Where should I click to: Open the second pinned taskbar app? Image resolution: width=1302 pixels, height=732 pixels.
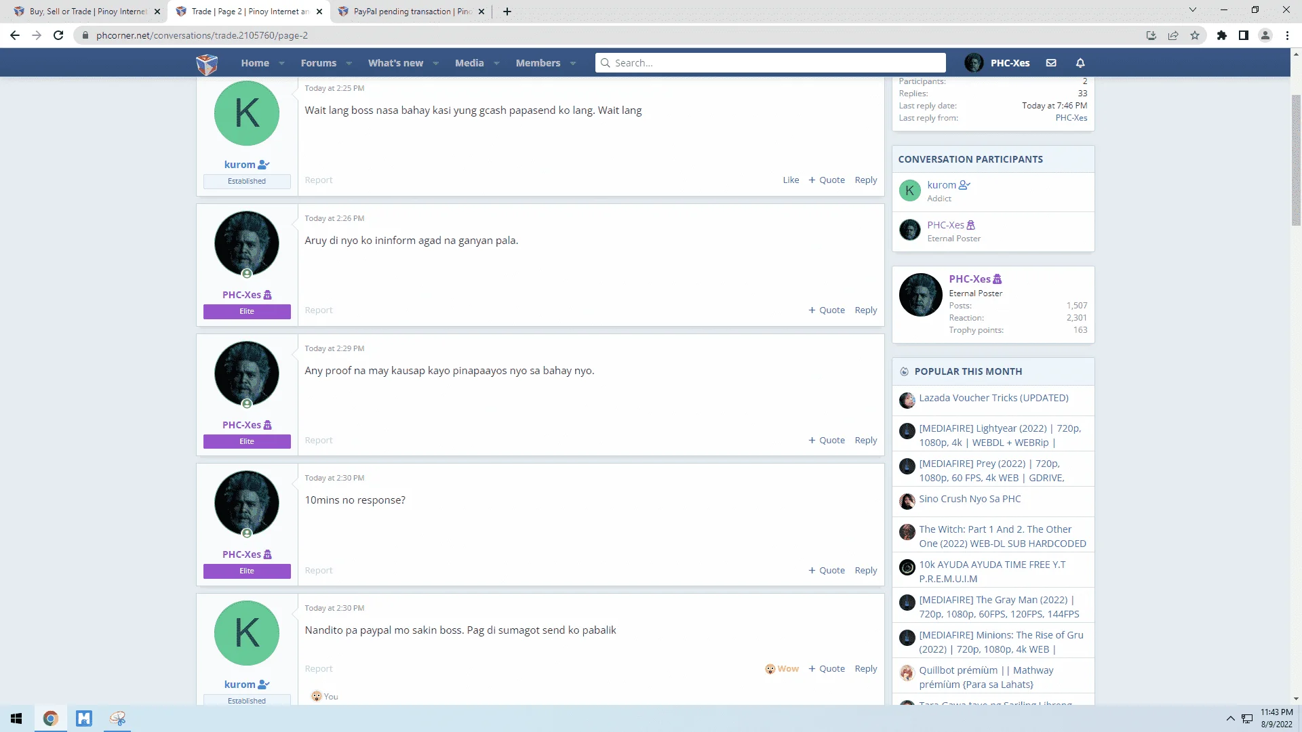84,718
